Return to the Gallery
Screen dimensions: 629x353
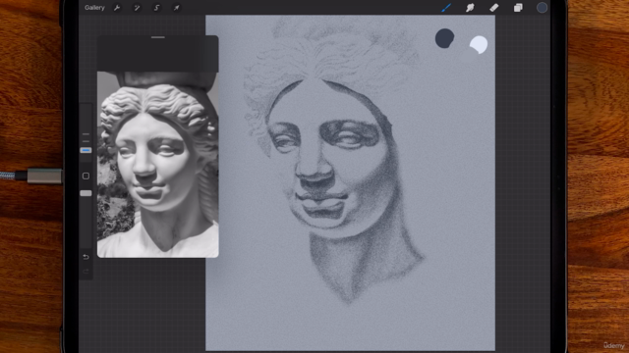(x=94, y=8)
